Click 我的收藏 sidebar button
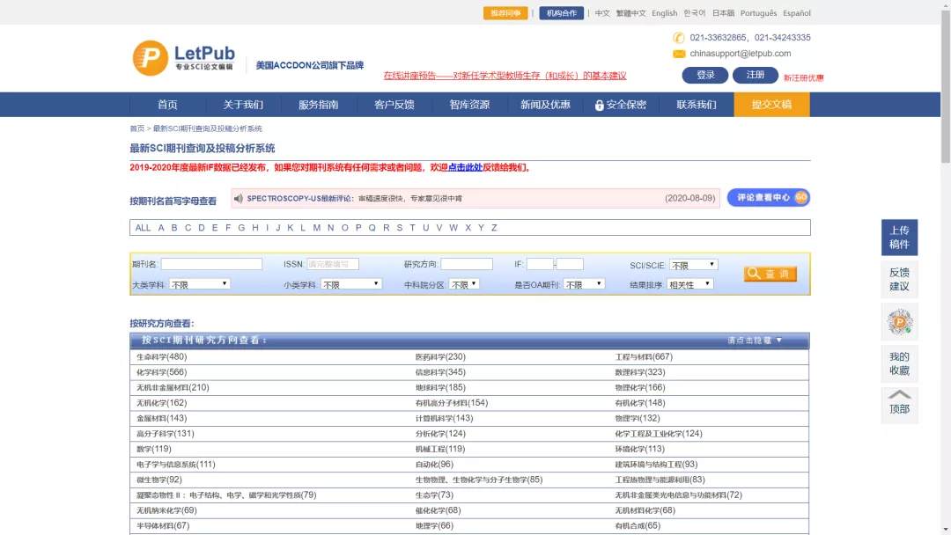Screen dimensions: 951x535 click(x=899, y=363)
